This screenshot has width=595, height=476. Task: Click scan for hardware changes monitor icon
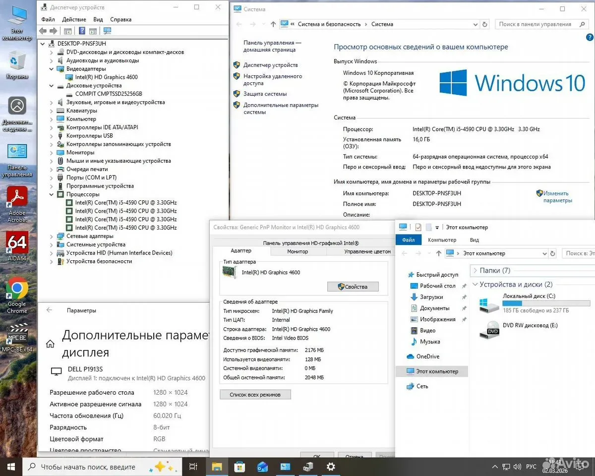108,31
